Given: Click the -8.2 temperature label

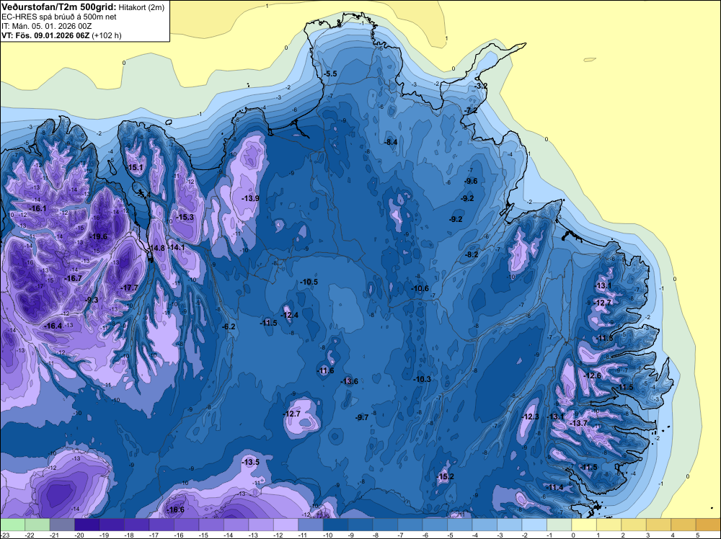Looking at the screenshot, I should pyautogui.click(x=472, y=254).
